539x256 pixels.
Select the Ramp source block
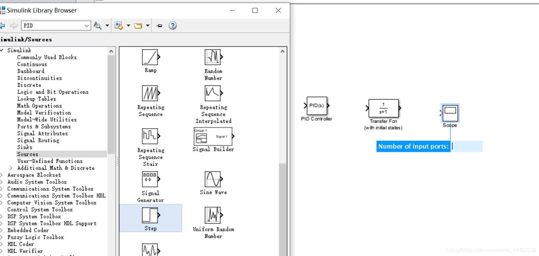pyautogui.click(x=151, y=57)
